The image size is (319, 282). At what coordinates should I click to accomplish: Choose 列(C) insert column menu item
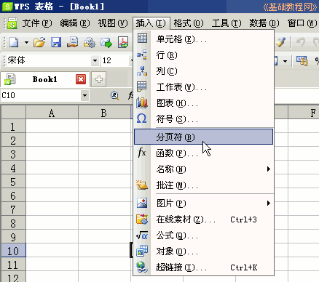203,71
